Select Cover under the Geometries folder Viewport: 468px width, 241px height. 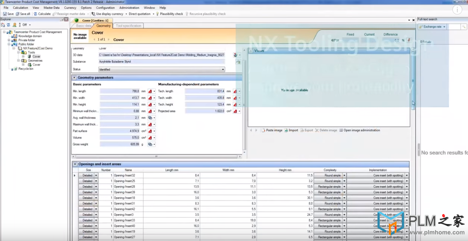(36, 65)
